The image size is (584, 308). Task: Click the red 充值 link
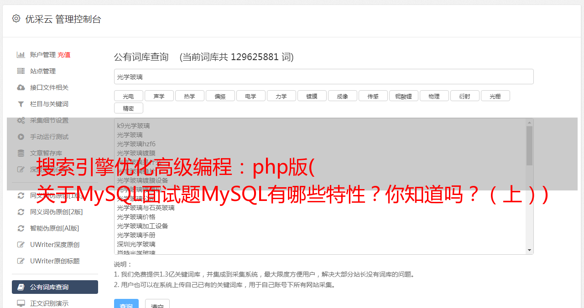tap(64, 55)
